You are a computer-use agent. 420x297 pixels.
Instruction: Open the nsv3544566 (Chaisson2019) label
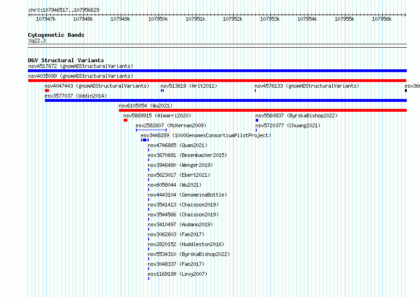click(183, 214)
